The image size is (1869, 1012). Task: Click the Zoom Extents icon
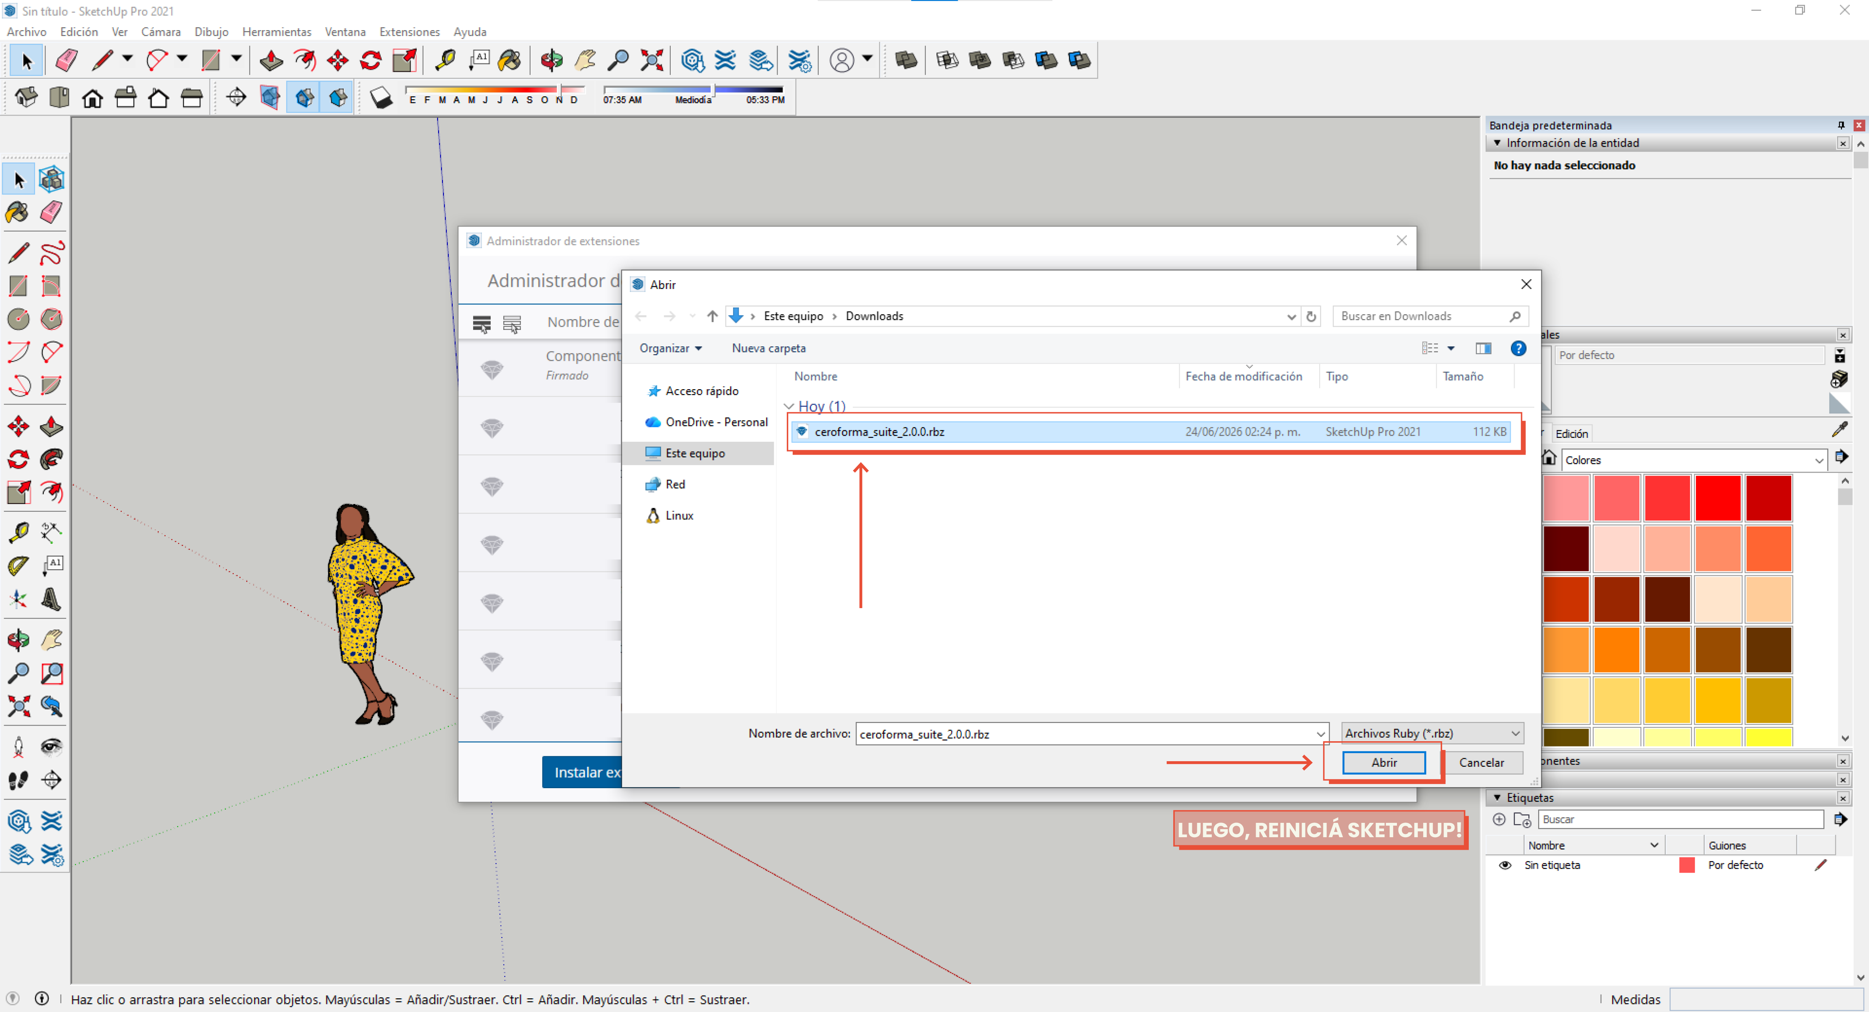pos(652,60)
